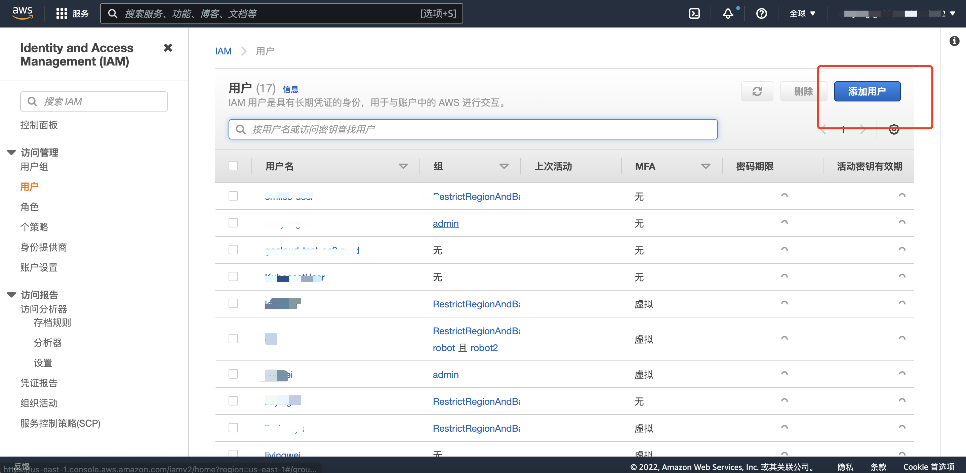Tick checkbox of the robot 且 robot2 row
Image resolution: width=966 pixels, height=473 pixels.
233,338
